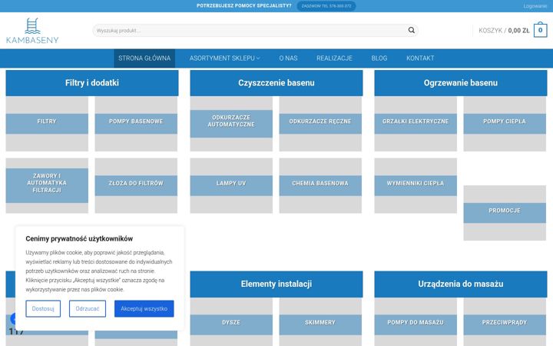Screen dimensions: 553x346
Task: Open Koszyk / 0,00 zł link
Action: pyautogui.click(x=504, y=31)
